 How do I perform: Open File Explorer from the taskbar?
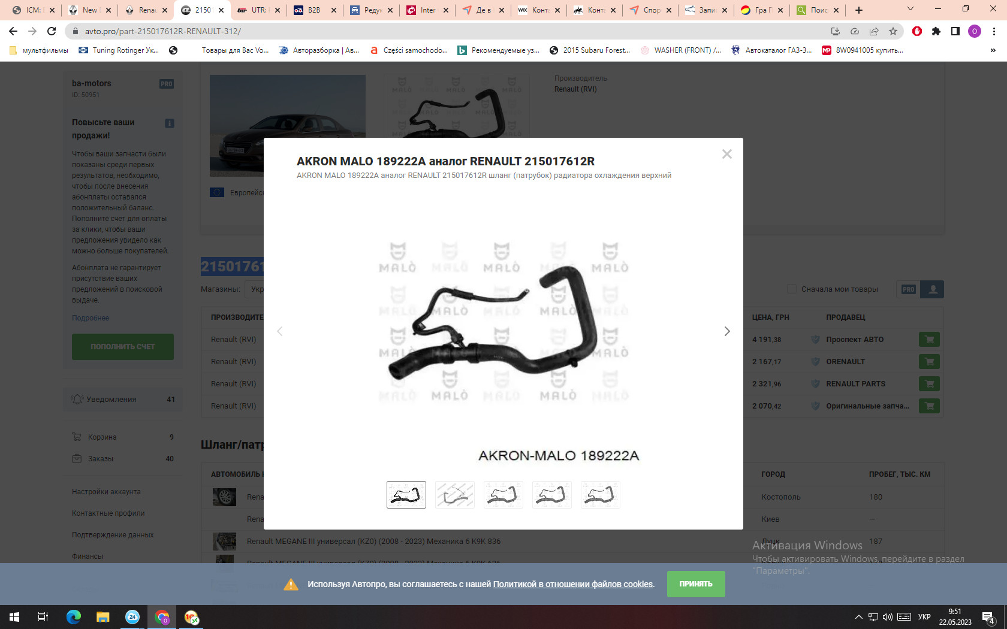click(103, 617)
